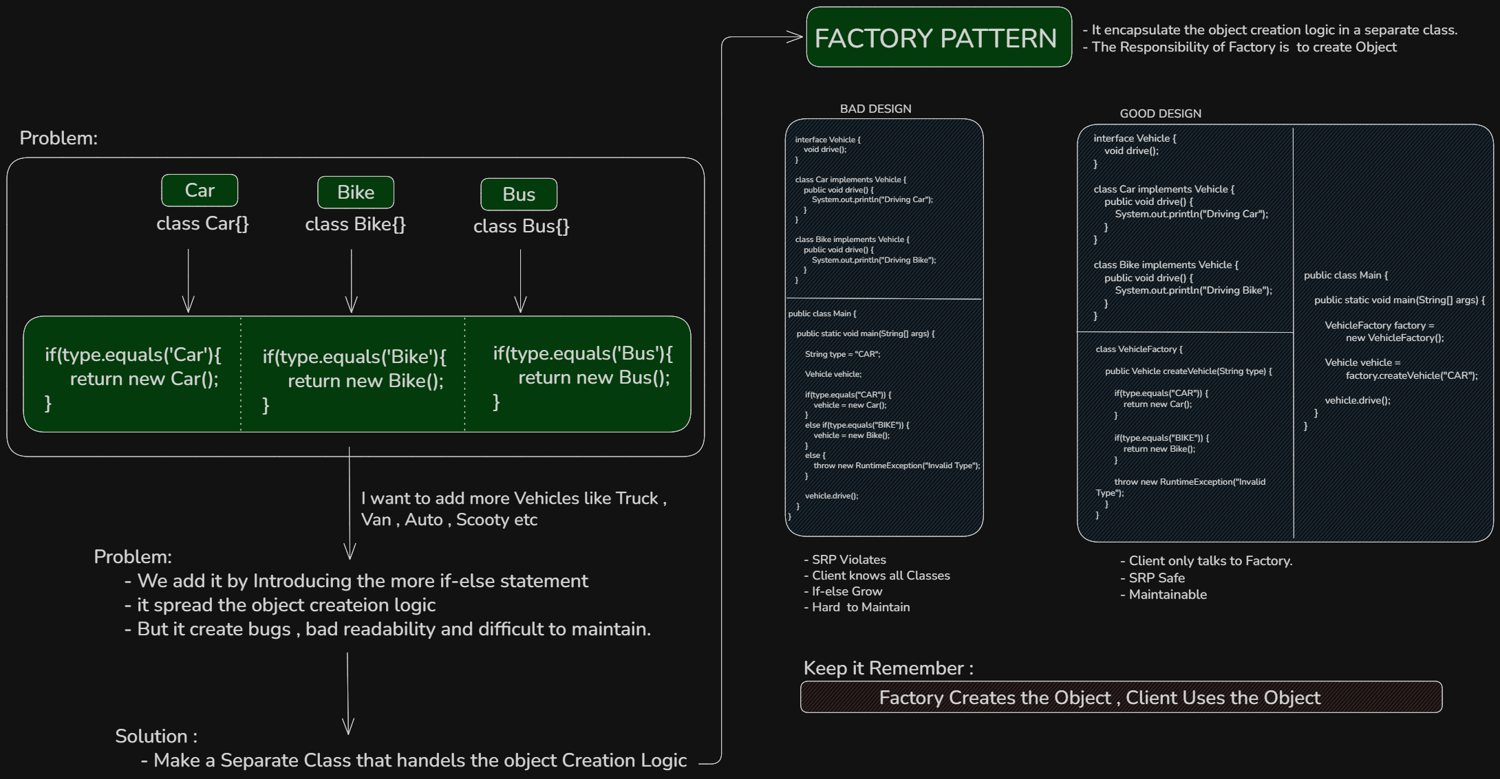1500x779 pixels.
Task: Select 'Factory Creates the Object, Client Uses the Object' box
Action: point(1122,697)
